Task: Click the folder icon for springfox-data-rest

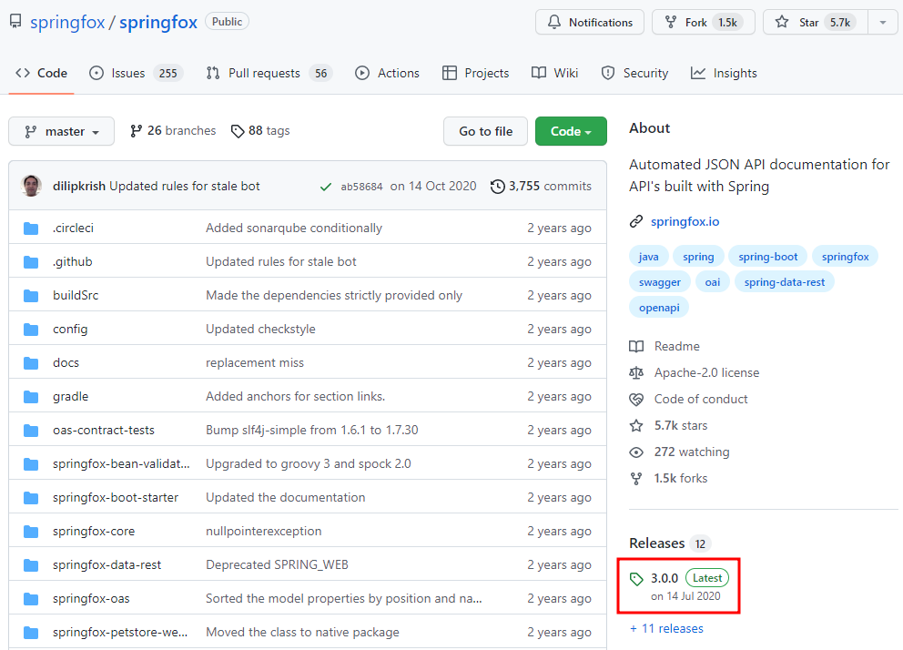Action: 31,565
